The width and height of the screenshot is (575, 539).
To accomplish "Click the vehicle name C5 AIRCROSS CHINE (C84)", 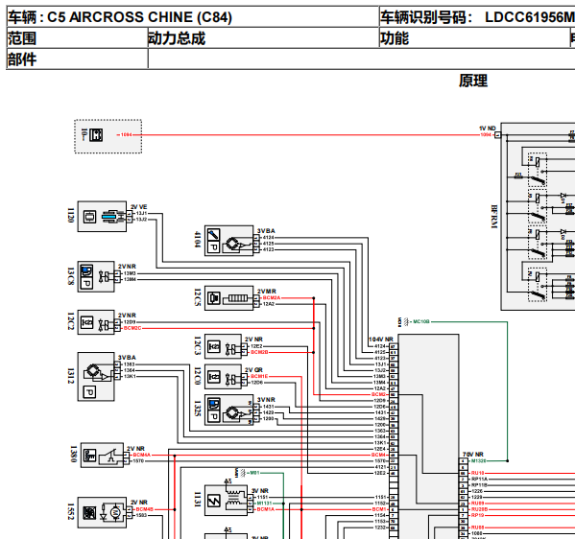I will point(140,17).
